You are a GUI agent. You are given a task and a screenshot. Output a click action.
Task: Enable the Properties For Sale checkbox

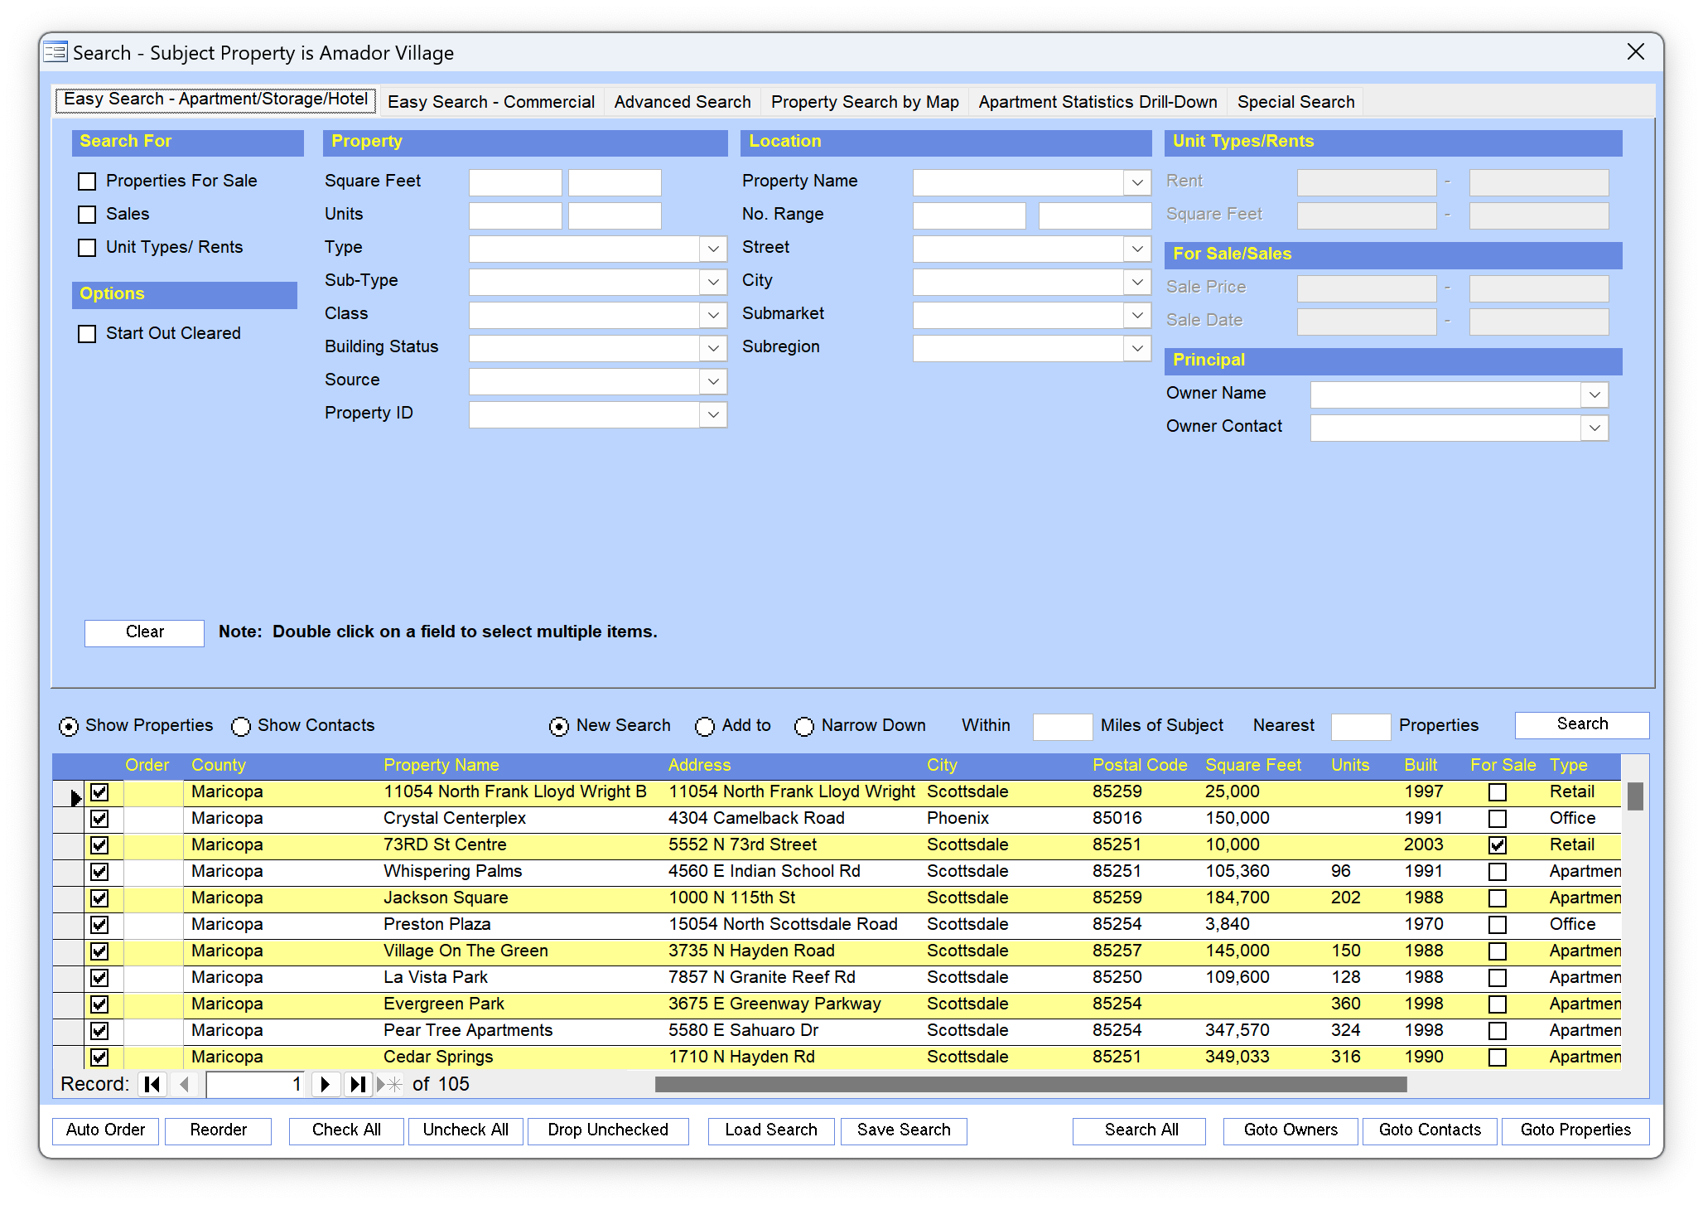pos(87,181)
